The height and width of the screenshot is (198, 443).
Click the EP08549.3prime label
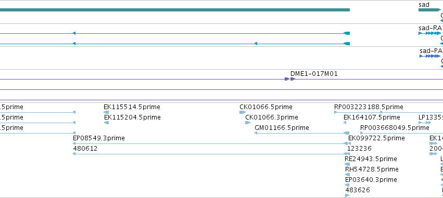[x=99, y=138]
